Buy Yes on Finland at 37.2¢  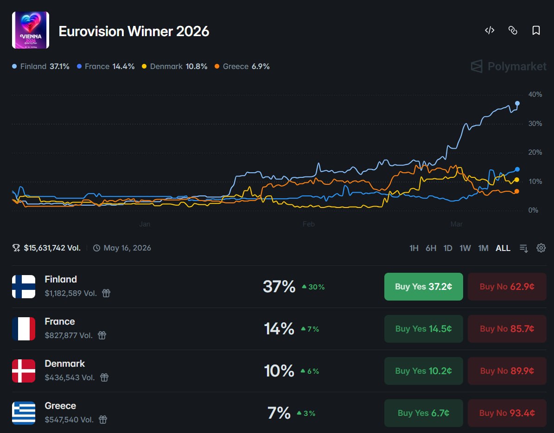click(423, 287)
